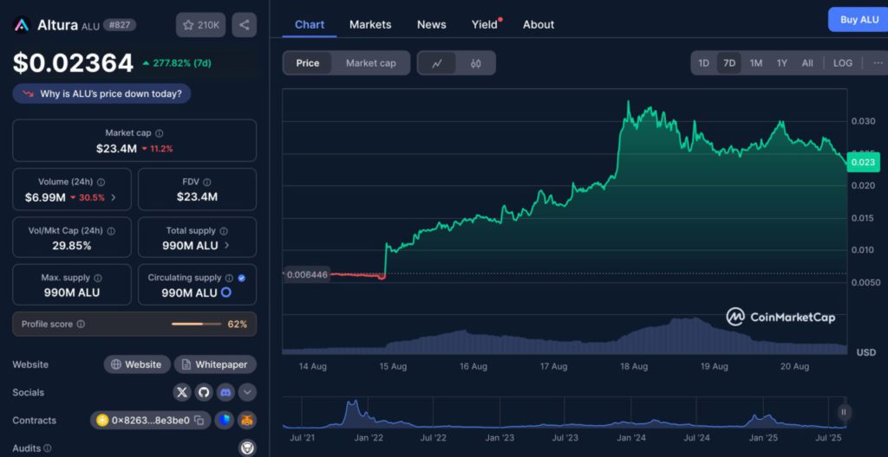Open the X (Twitter) social link
Viewport: 888px width, 457px height.
181,392
